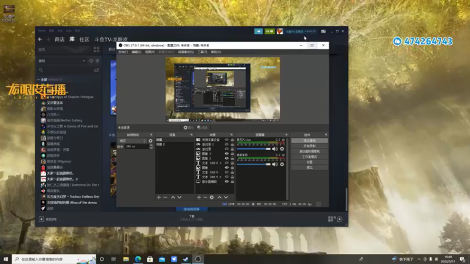This screenshot has width=470, height=264.
Task: Click Steam recent-activity clock icon
Action: coord(91,61)
